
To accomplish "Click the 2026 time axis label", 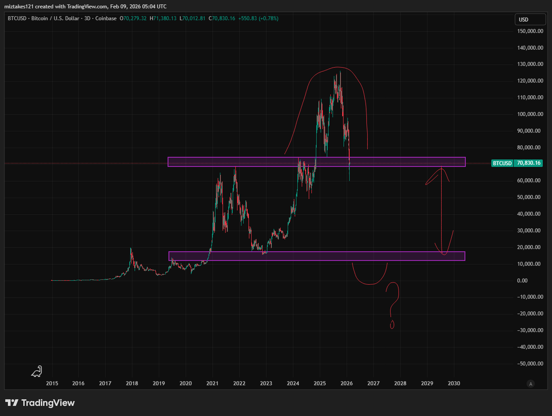I will (347, 383).
